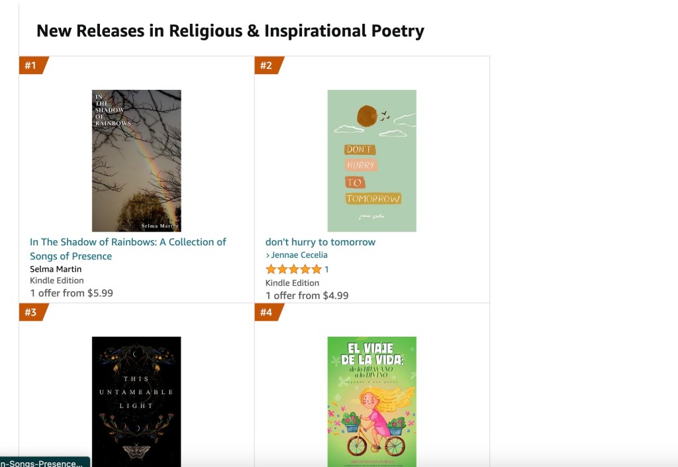
Task: View the 1 offer from $5.99
Action: pos(72,293)
